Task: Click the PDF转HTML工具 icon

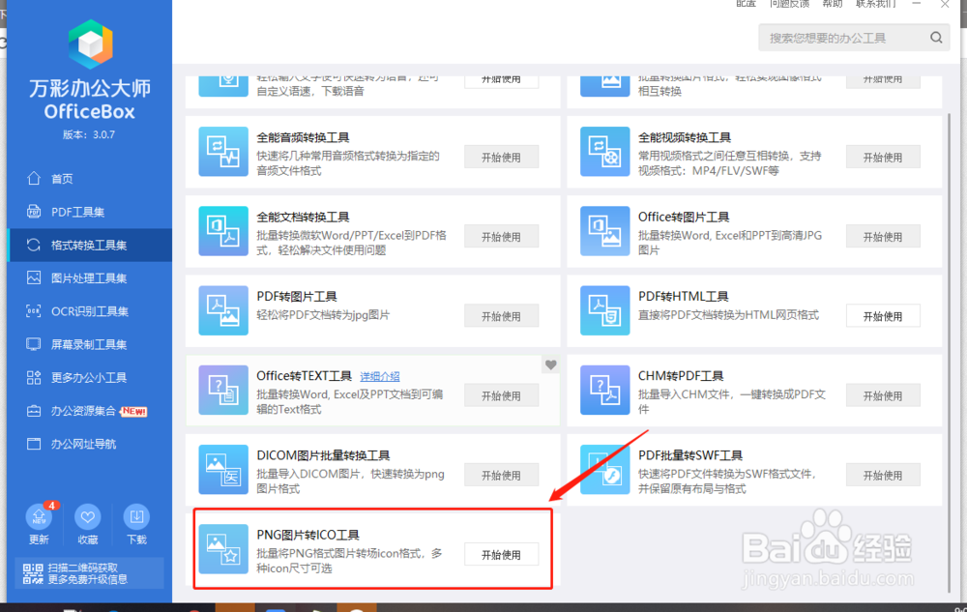Action: click(x=605, y=310)
